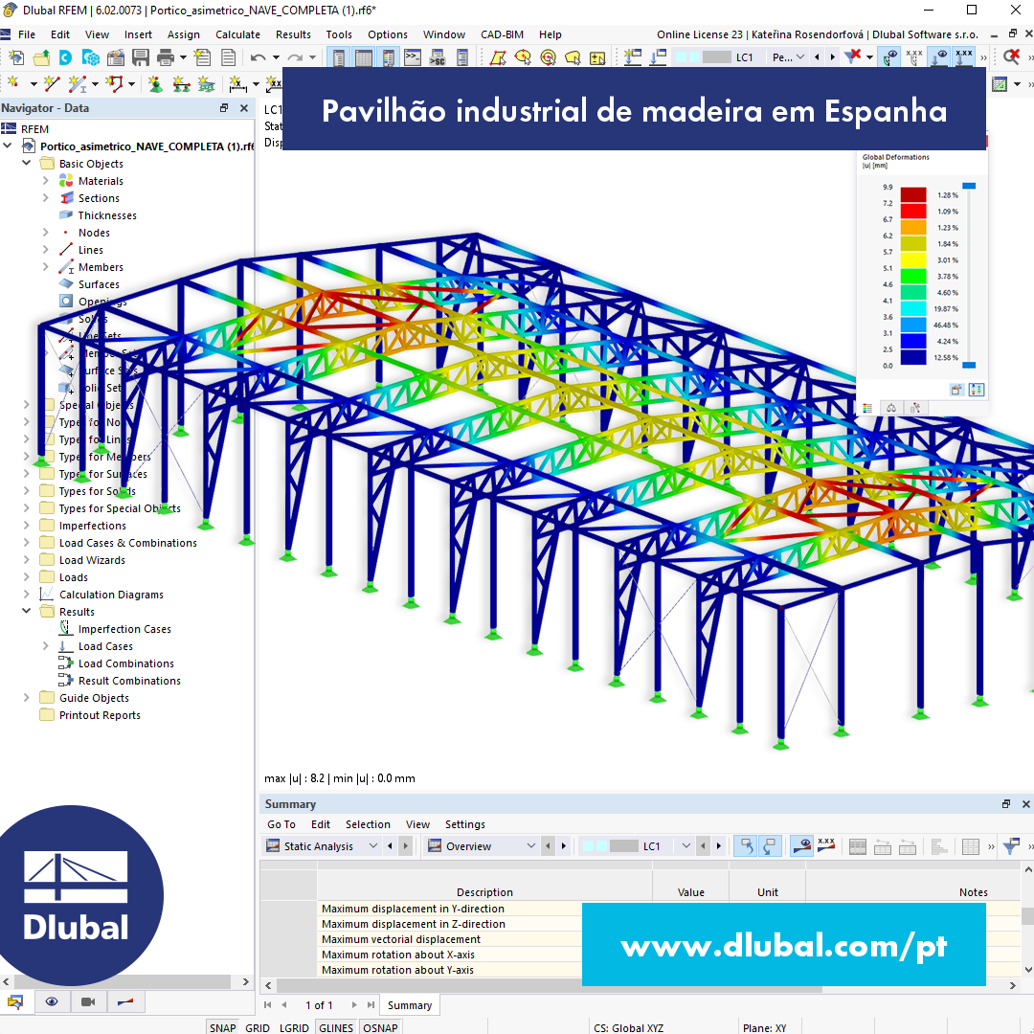Toggle the Tables panel display button
This screenshot has height=1034, width=1034.
click(x=364, y=58)
